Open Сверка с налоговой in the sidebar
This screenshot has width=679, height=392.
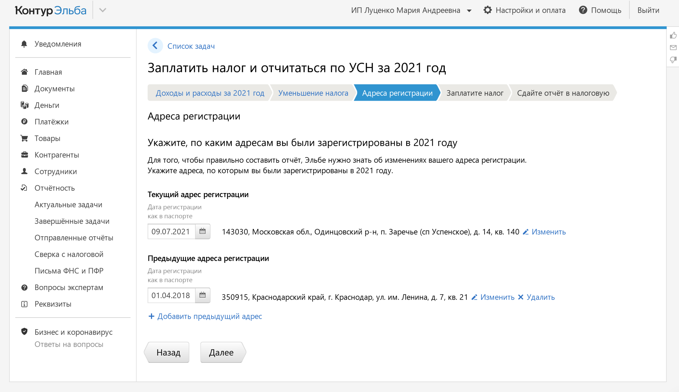[x=69, y=254]
